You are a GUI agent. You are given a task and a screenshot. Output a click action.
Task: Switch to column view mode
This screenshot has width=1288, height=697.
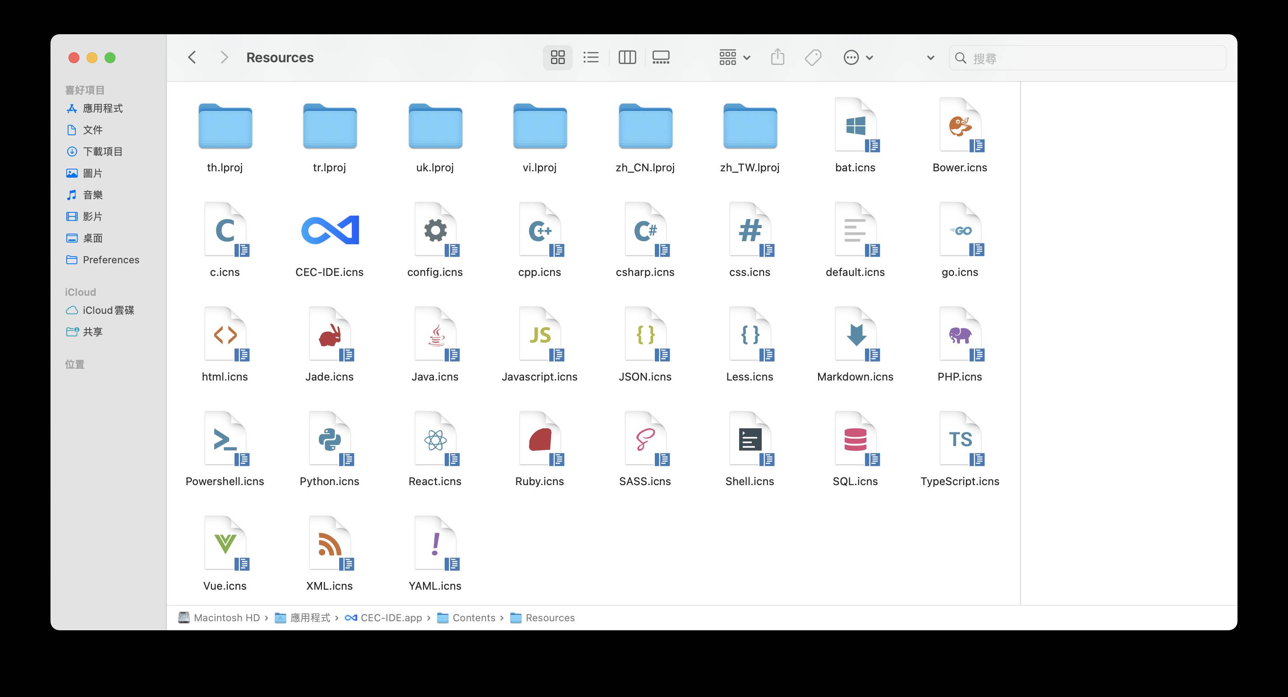(627, 58)
